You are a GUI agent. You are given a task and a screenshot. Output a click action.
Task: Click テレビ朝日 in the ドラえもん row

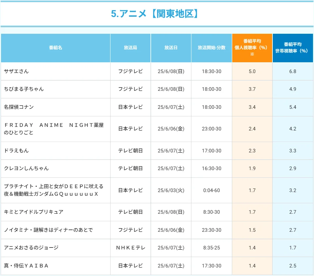pos(131,150)
